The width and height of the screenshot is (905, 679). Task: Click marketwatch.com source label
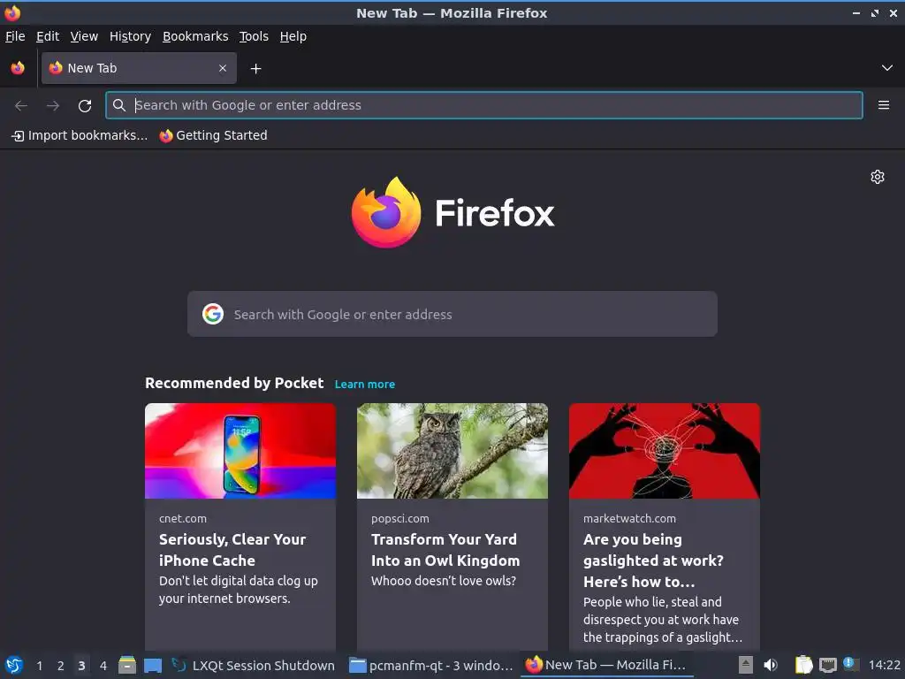[629, 518]
